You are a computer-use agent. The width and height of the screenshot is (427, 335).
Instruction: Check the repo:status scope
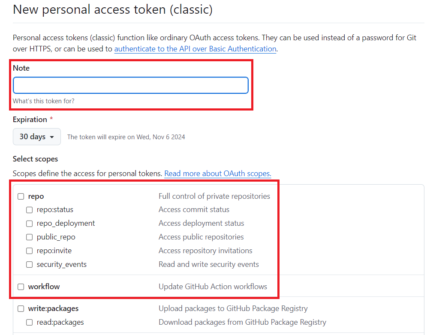29,210
